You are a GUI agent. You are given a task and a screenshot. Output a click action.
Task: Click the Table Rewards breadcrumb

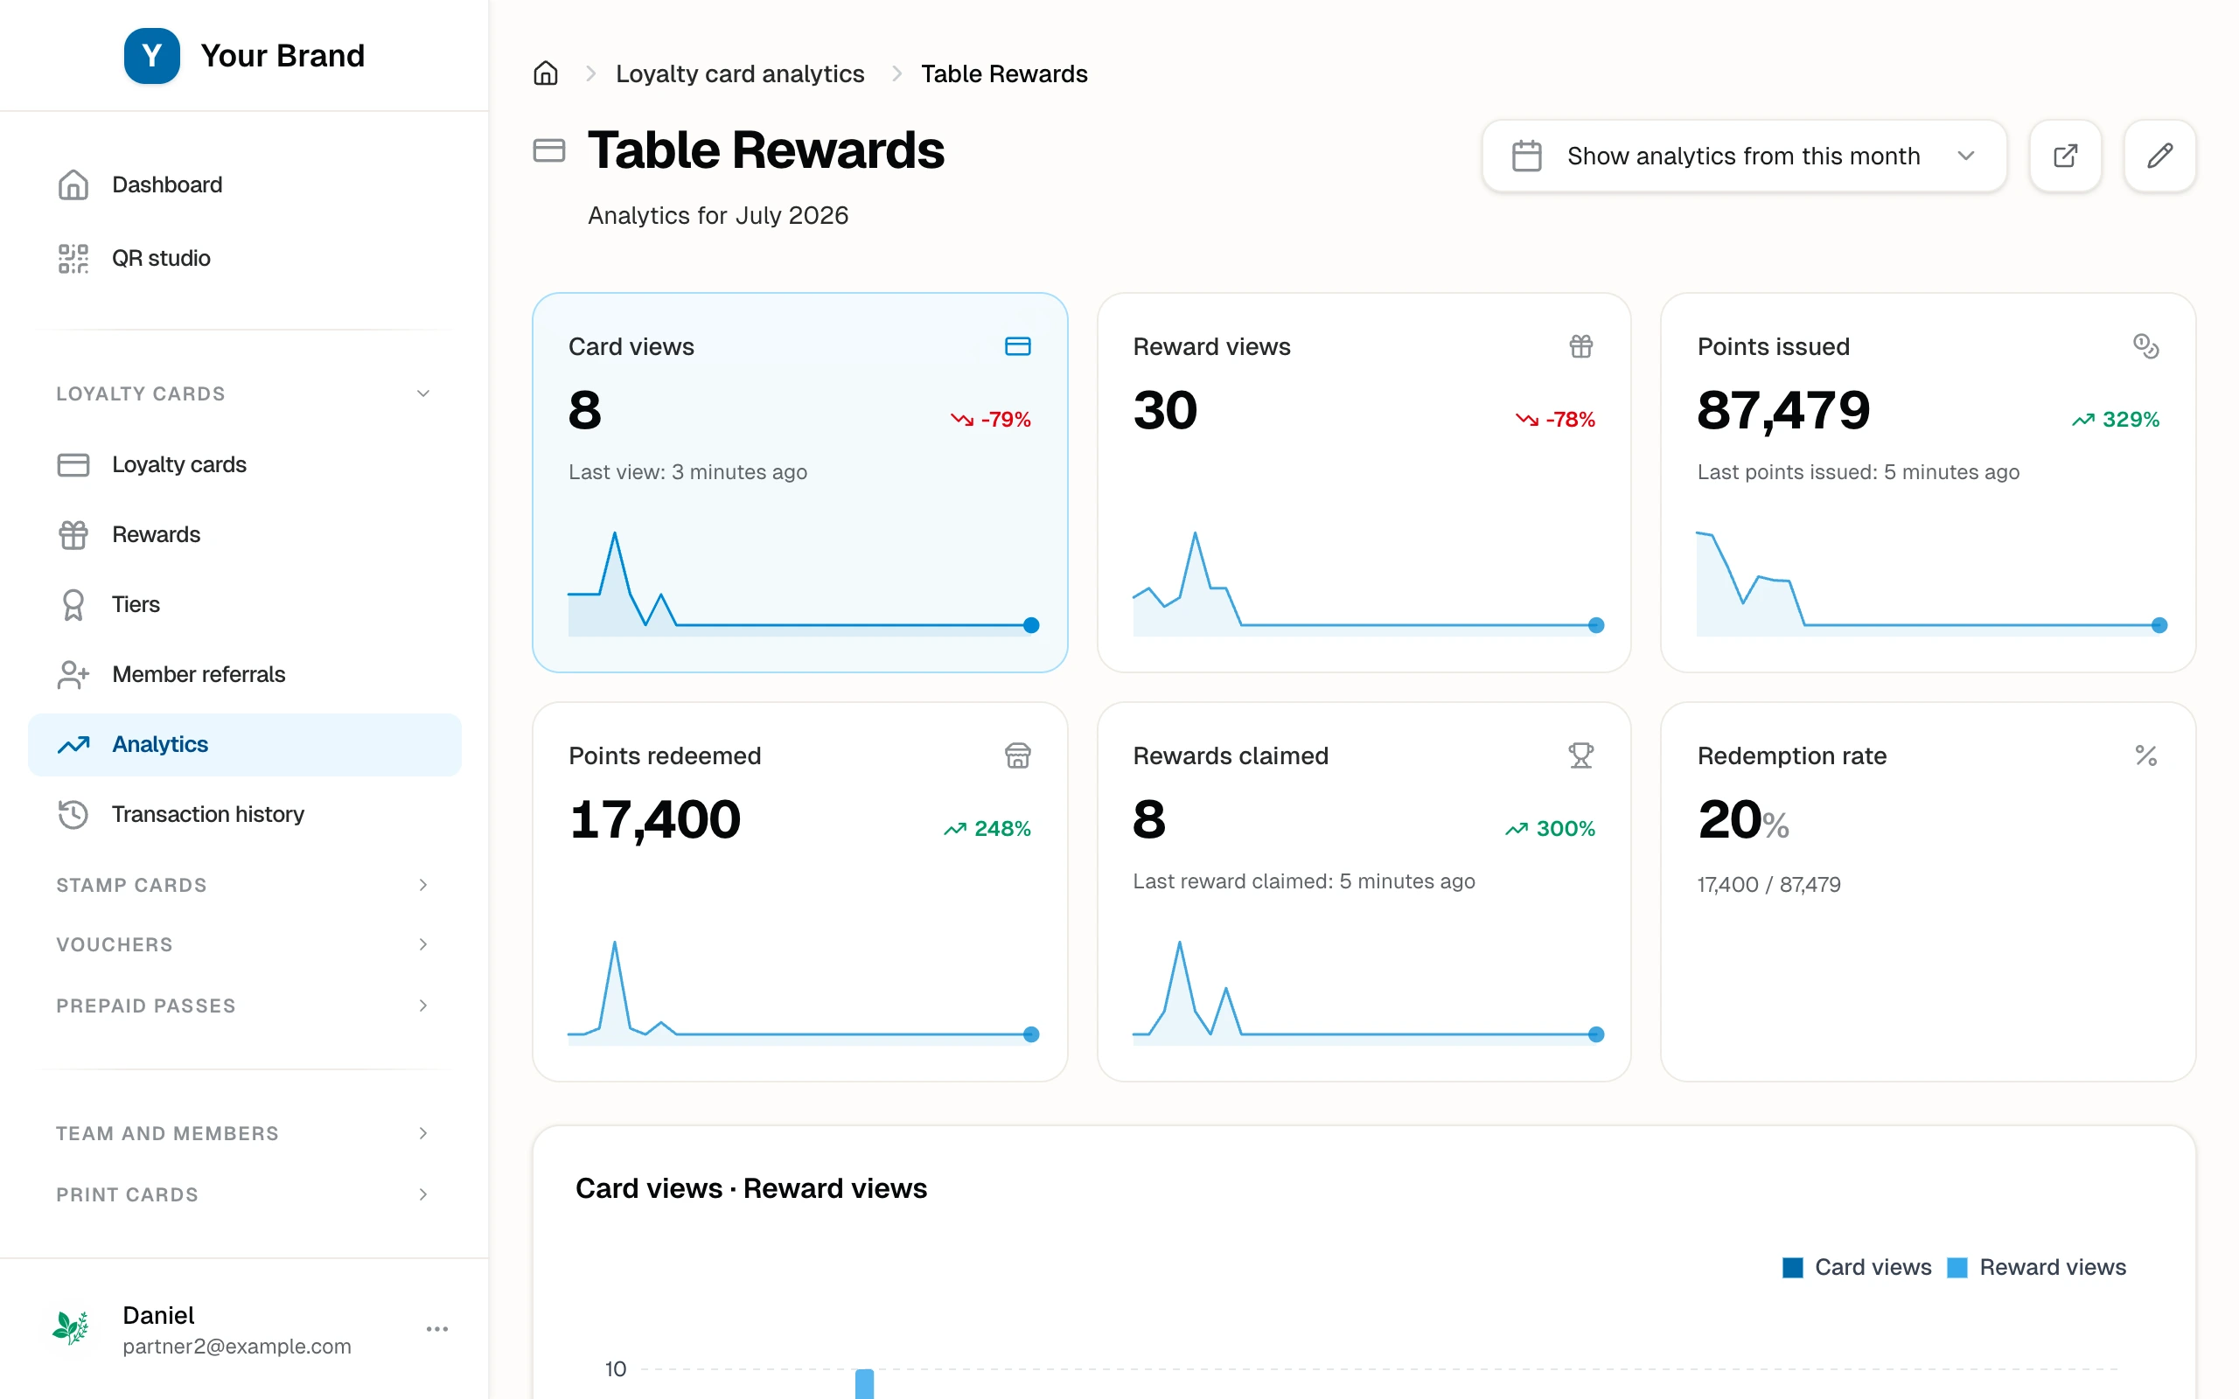click(x=1004, y=73)
